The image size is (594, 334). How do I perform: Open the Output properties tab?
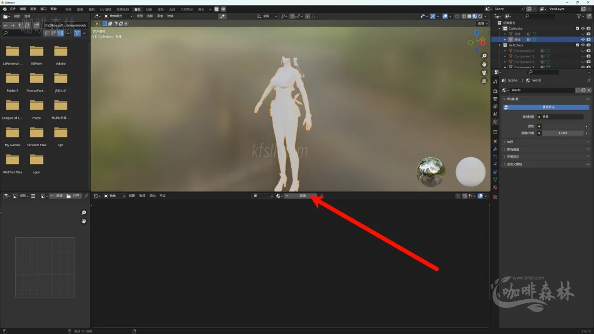tap(495, 99)
